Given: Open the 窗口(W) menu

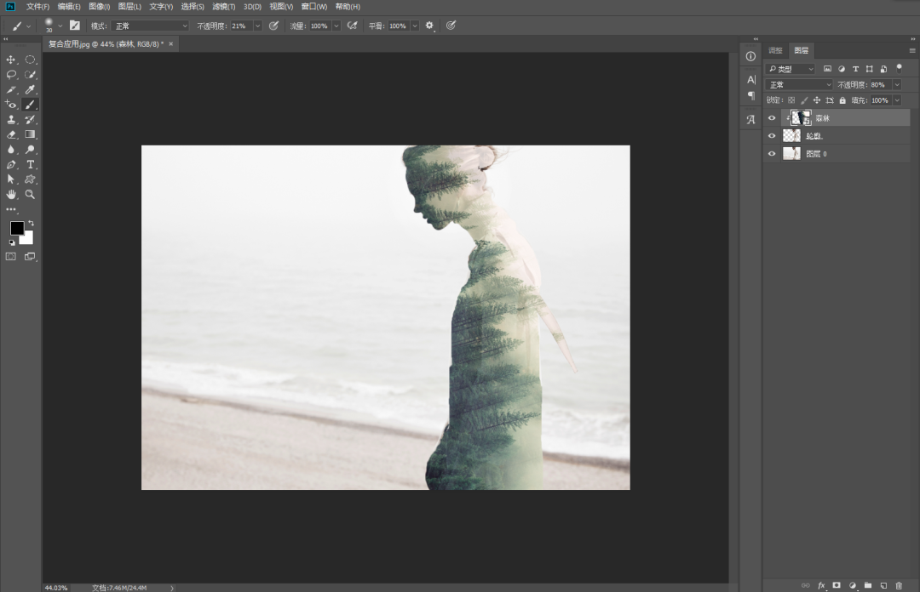Looking at the screenshot, I should pos(313,7).
